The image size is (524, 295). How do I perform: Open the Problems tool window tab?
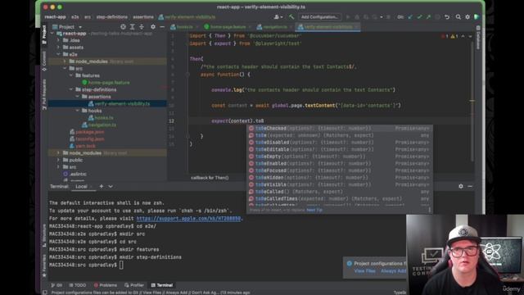click(106, 285)
